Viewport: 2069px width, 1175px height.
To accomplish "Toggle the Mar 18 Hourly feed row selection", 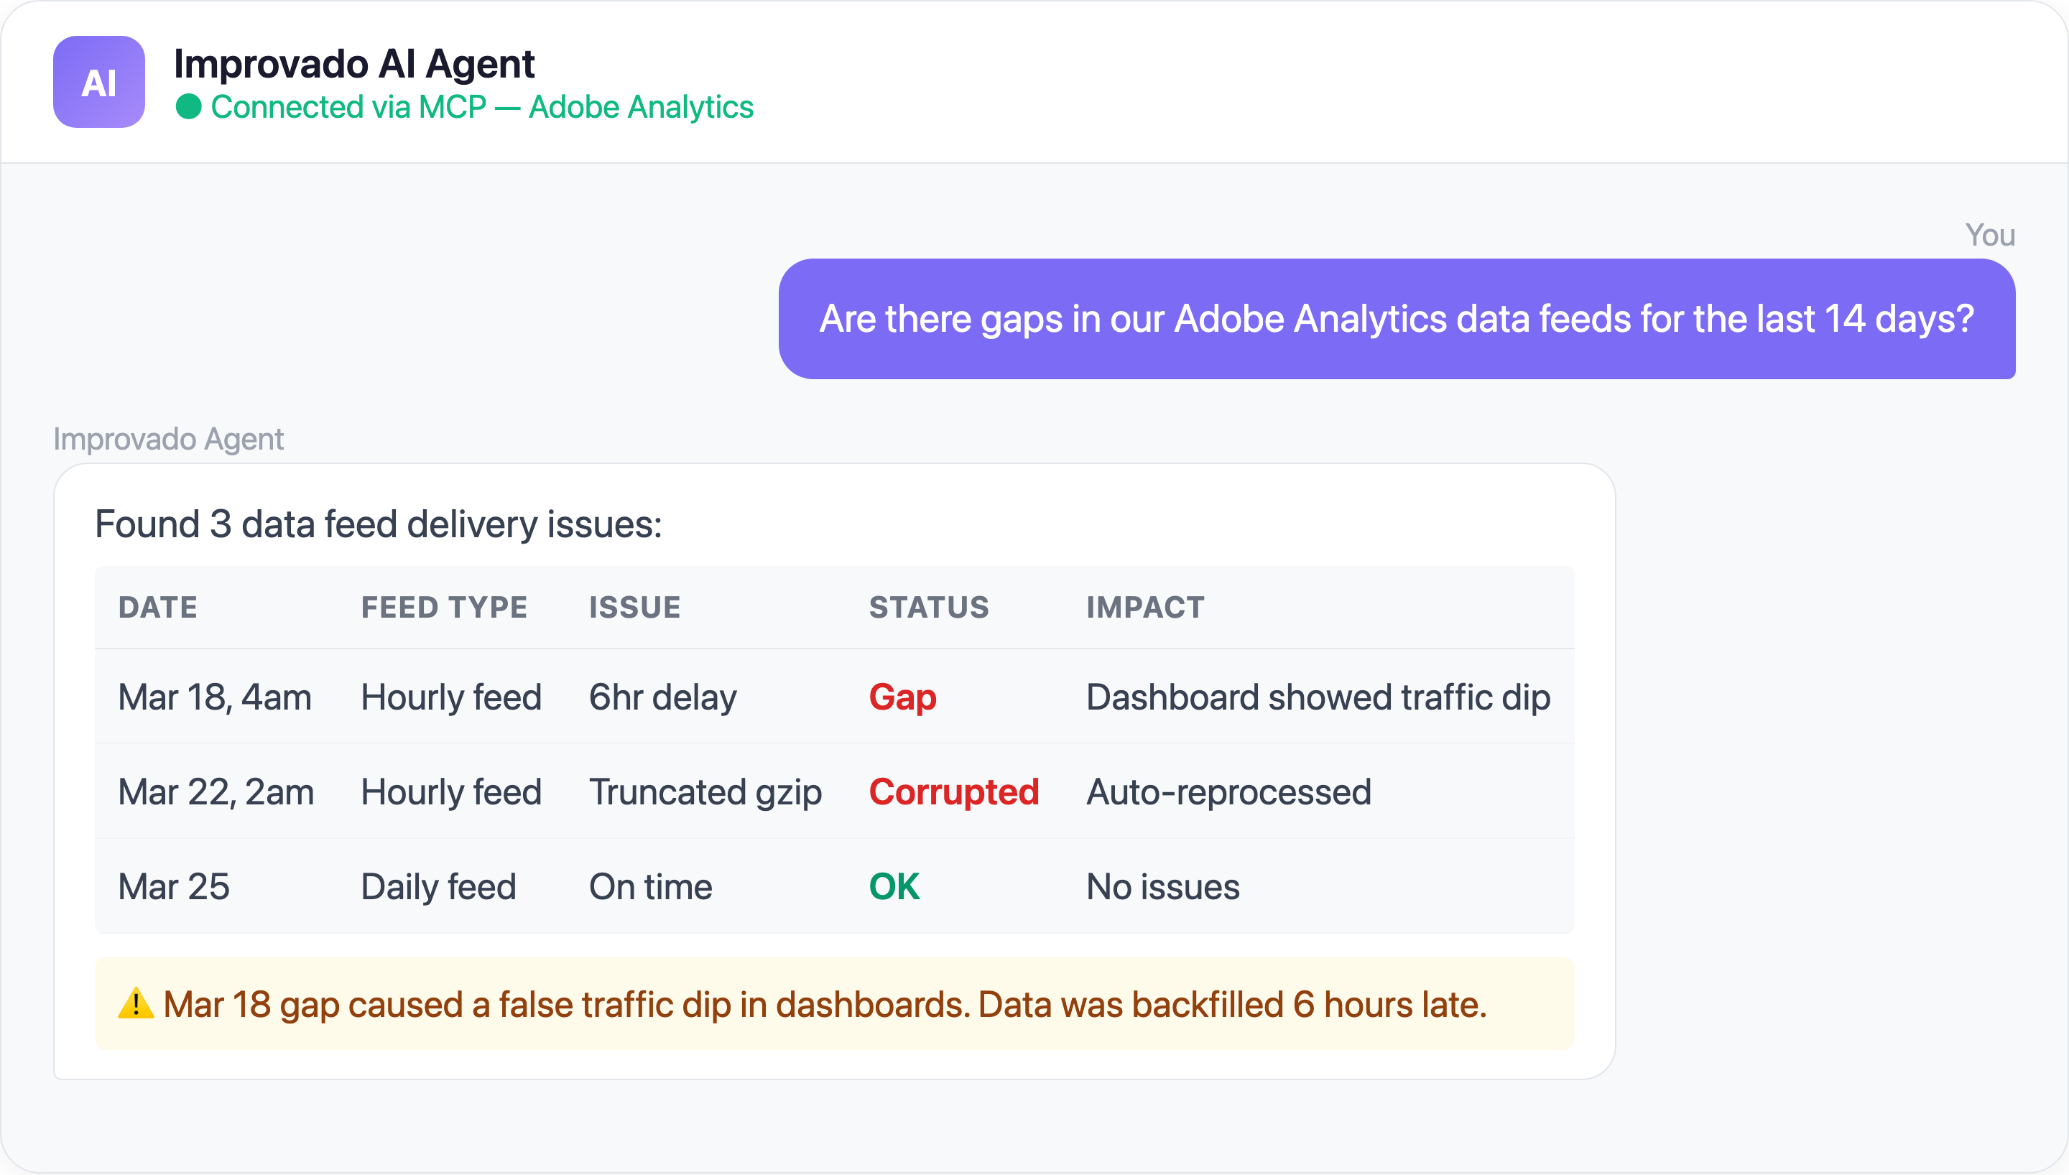I will tap(831, 697).
